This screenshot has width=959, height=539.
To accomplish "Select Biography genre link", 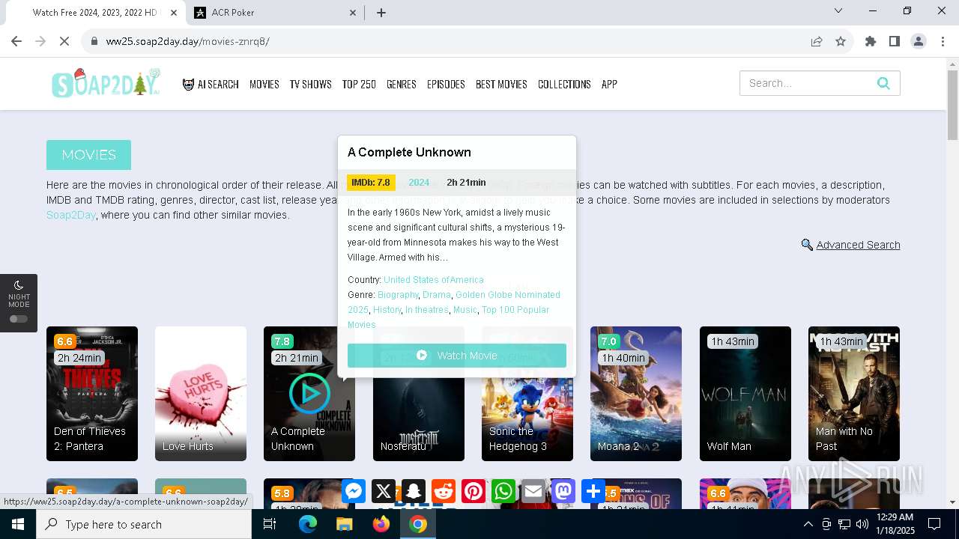I will 398,295.
